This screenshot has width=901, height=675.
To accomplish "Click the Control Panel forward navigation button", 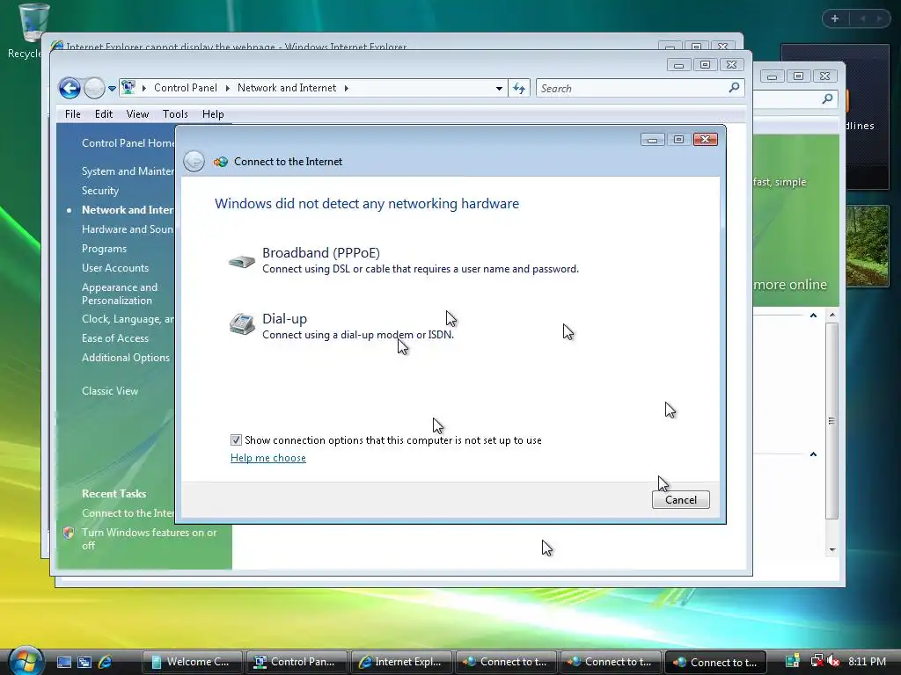I will click(94, 88).
